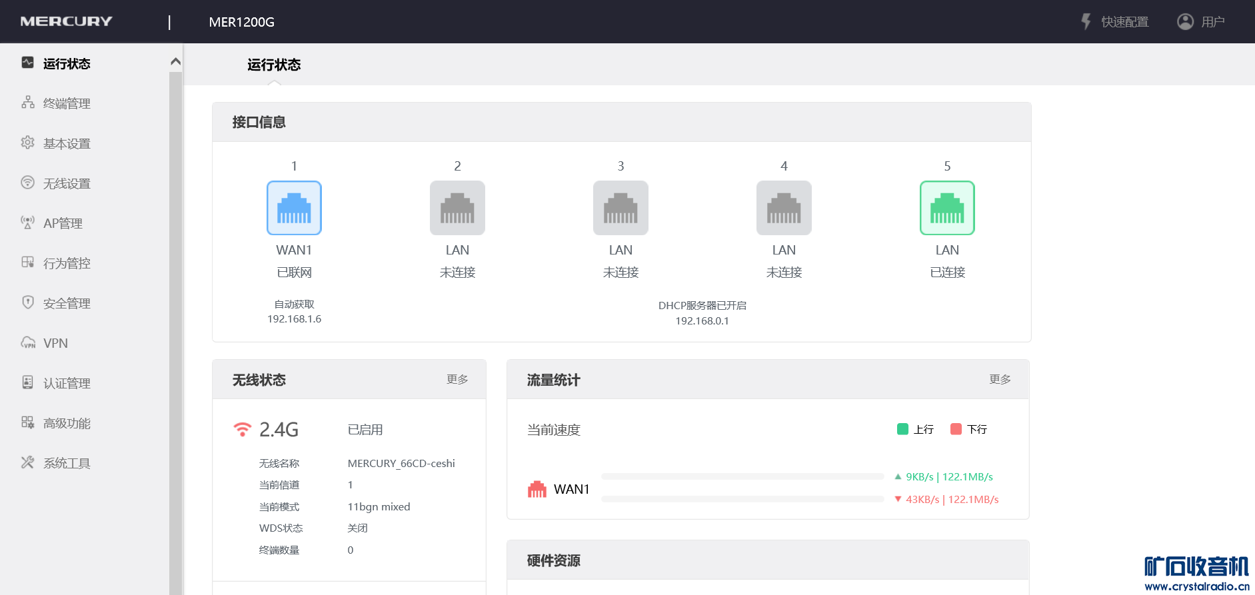Click the 终端管理 network icon
The width and height of the screenshot is (1255, 595).
(x=27, y=103)
